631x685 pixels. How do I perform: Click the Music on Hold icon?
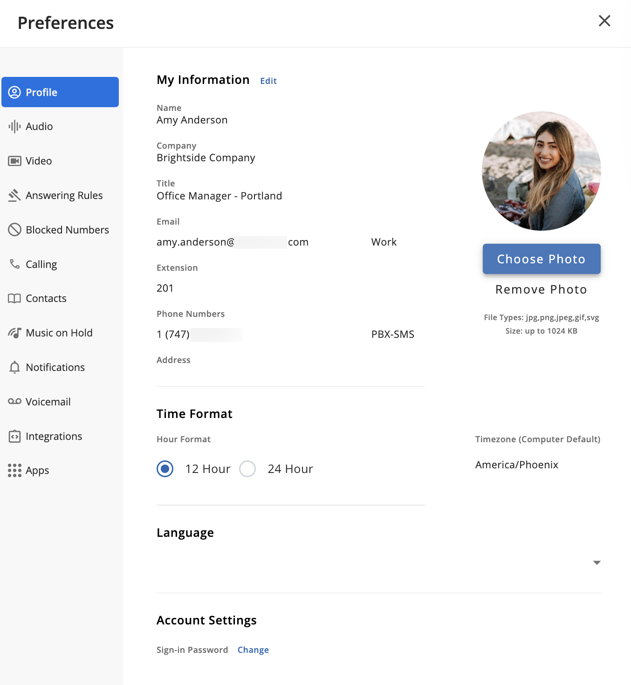coord(14,333)
